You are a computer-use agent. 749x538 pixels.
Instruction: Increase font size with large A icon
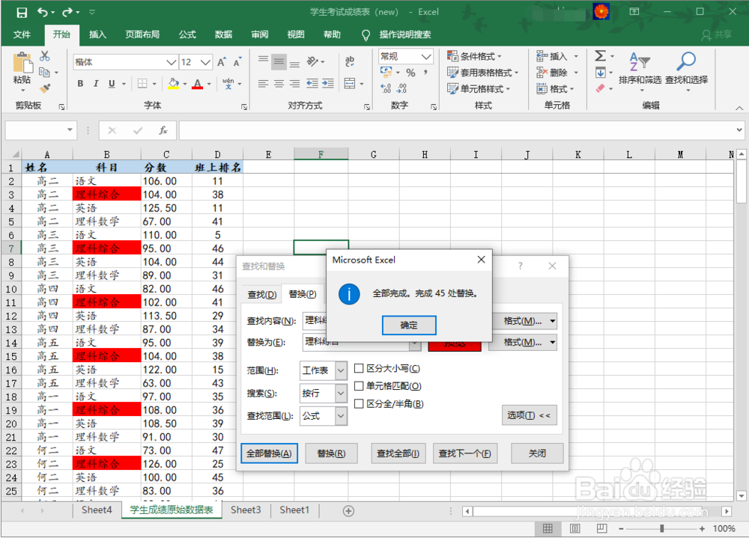[x=222, y=62]
